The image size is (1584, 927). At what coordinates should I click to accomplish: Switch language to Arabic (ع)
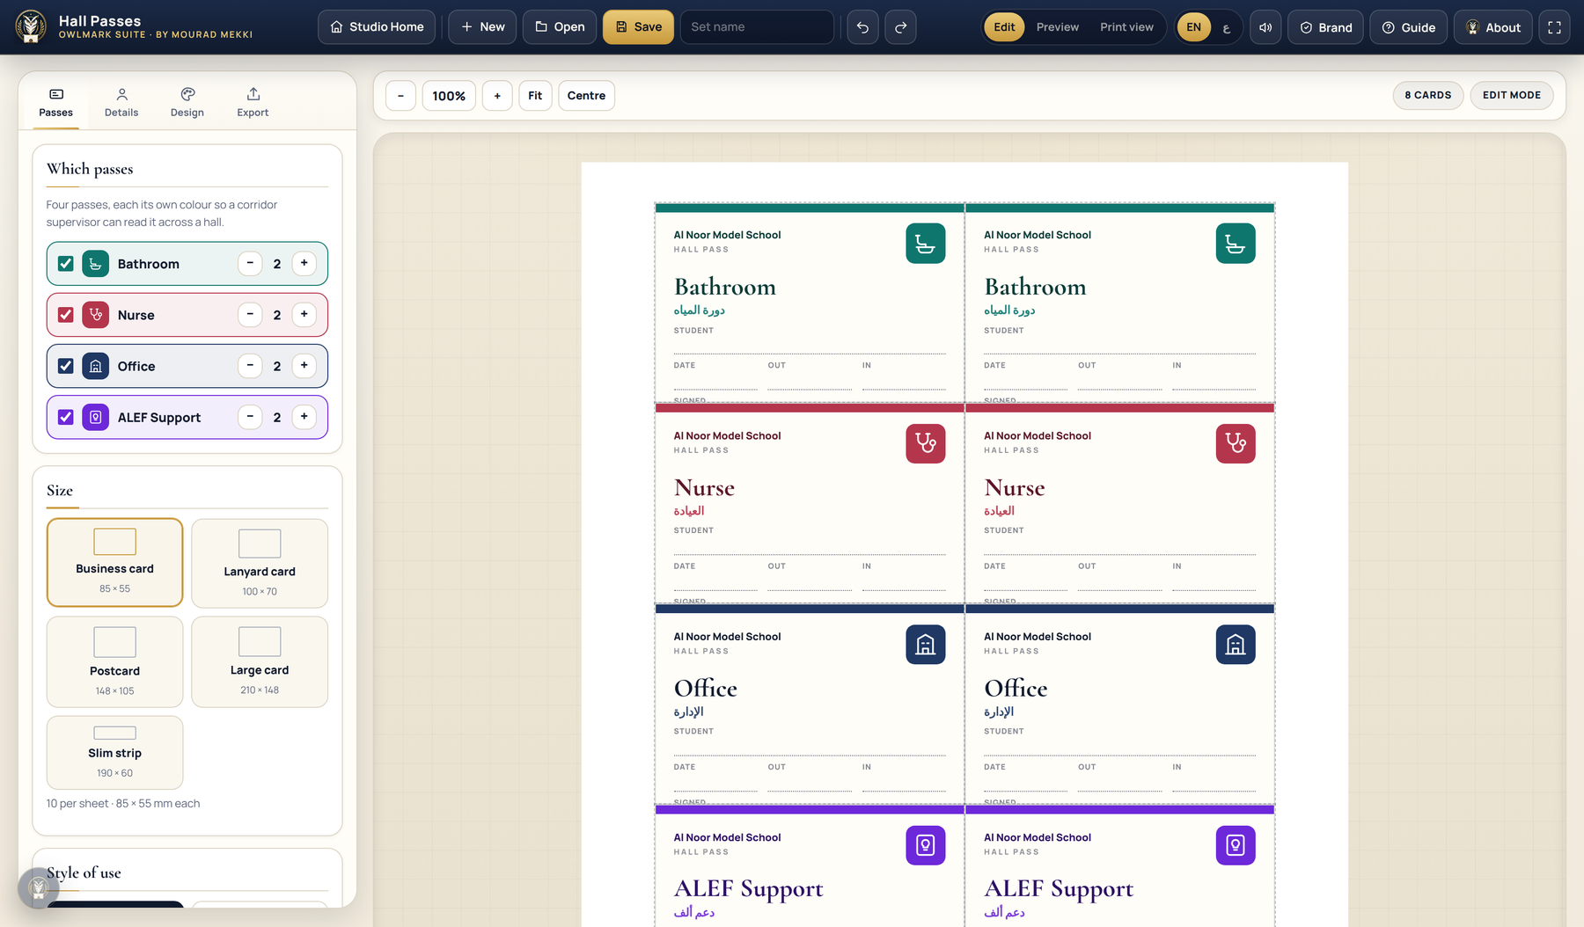[x=1227, y=27]
